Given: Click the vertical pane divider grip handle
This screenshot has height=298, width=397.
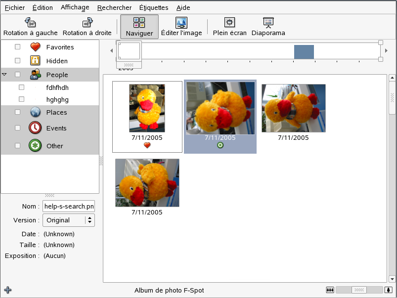Looking at the screenshot, I should [101, 161].
